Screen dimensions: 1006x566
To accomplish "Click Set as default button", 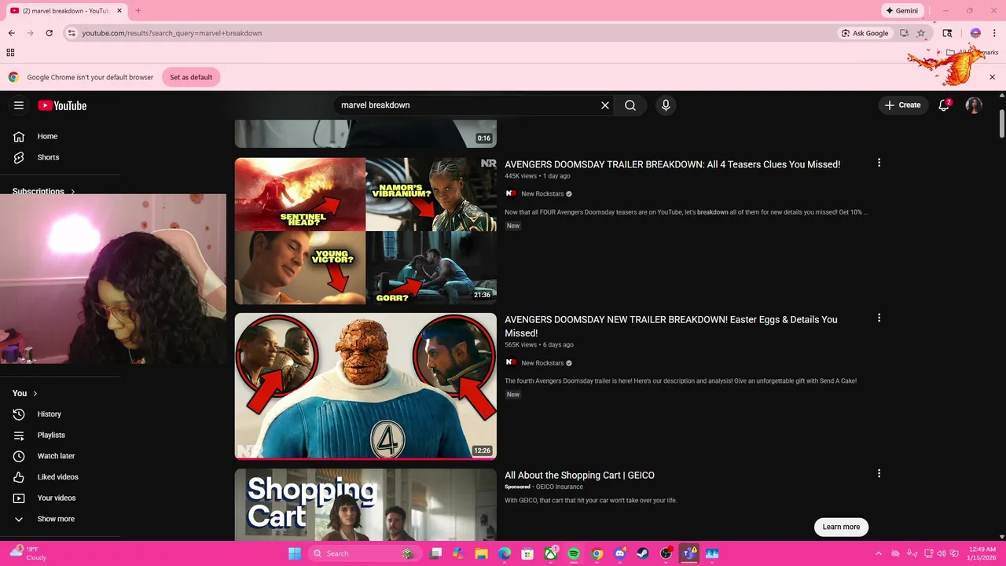I will pyautogui.click(x=191, y=77).
